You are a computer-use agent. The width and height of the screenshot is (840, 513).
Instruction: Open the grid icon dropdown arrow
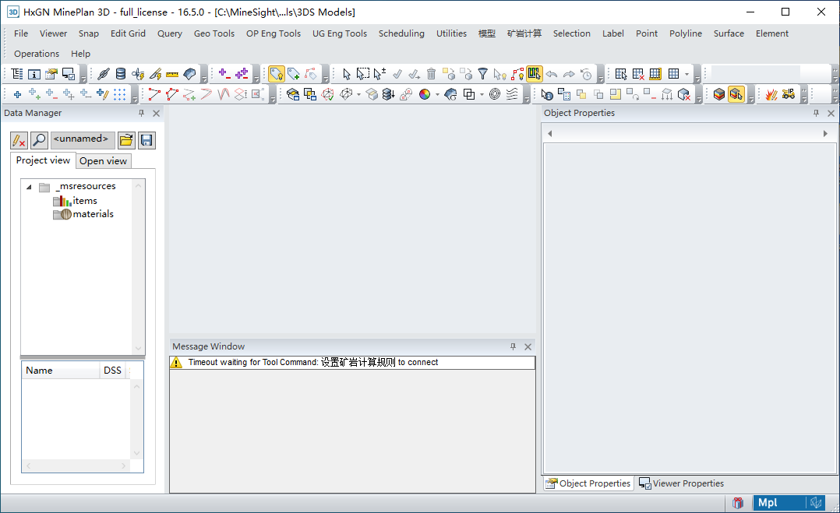686,74
